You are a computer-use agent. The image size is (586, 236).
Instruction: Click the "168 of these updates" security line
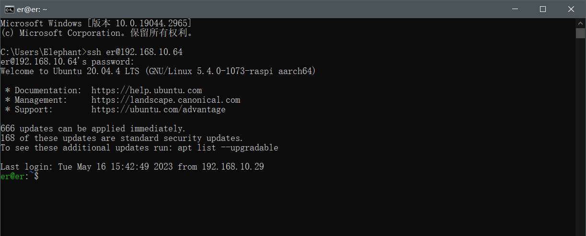point(122,138)
